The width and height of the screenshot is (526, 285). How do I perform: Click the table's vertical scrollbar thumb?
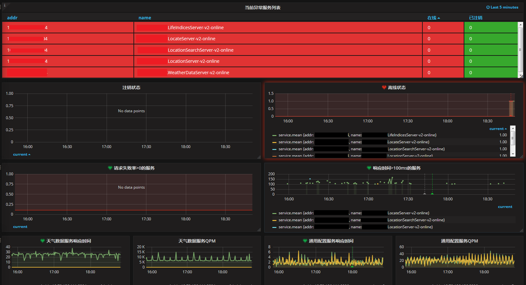click(x=520, y=49)
